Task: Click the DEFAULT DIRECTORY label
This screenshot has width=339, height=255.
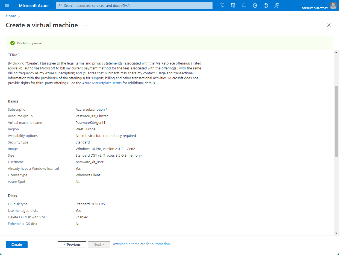Action: pyautogui.click(x=315, y=8)
